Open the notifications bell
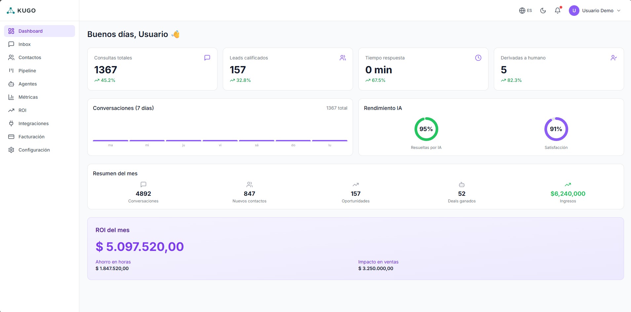This screenshot has height=312, width=631. pyautogui.click(x=557, y=10)
